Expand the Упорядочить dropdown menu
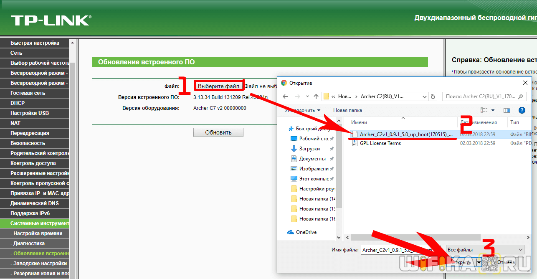Image resolution: width=537 pixels, height=279 pixels. [302, 110]
